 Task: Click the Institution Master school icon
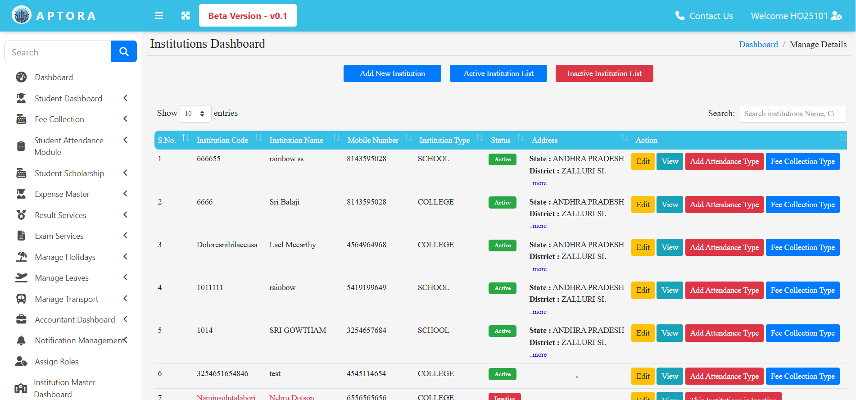(x=21, y=388)
